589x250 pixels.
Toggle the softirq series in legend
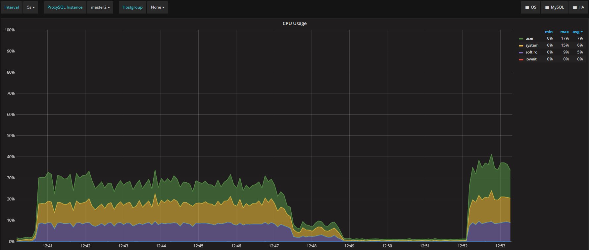pos(531,52)
